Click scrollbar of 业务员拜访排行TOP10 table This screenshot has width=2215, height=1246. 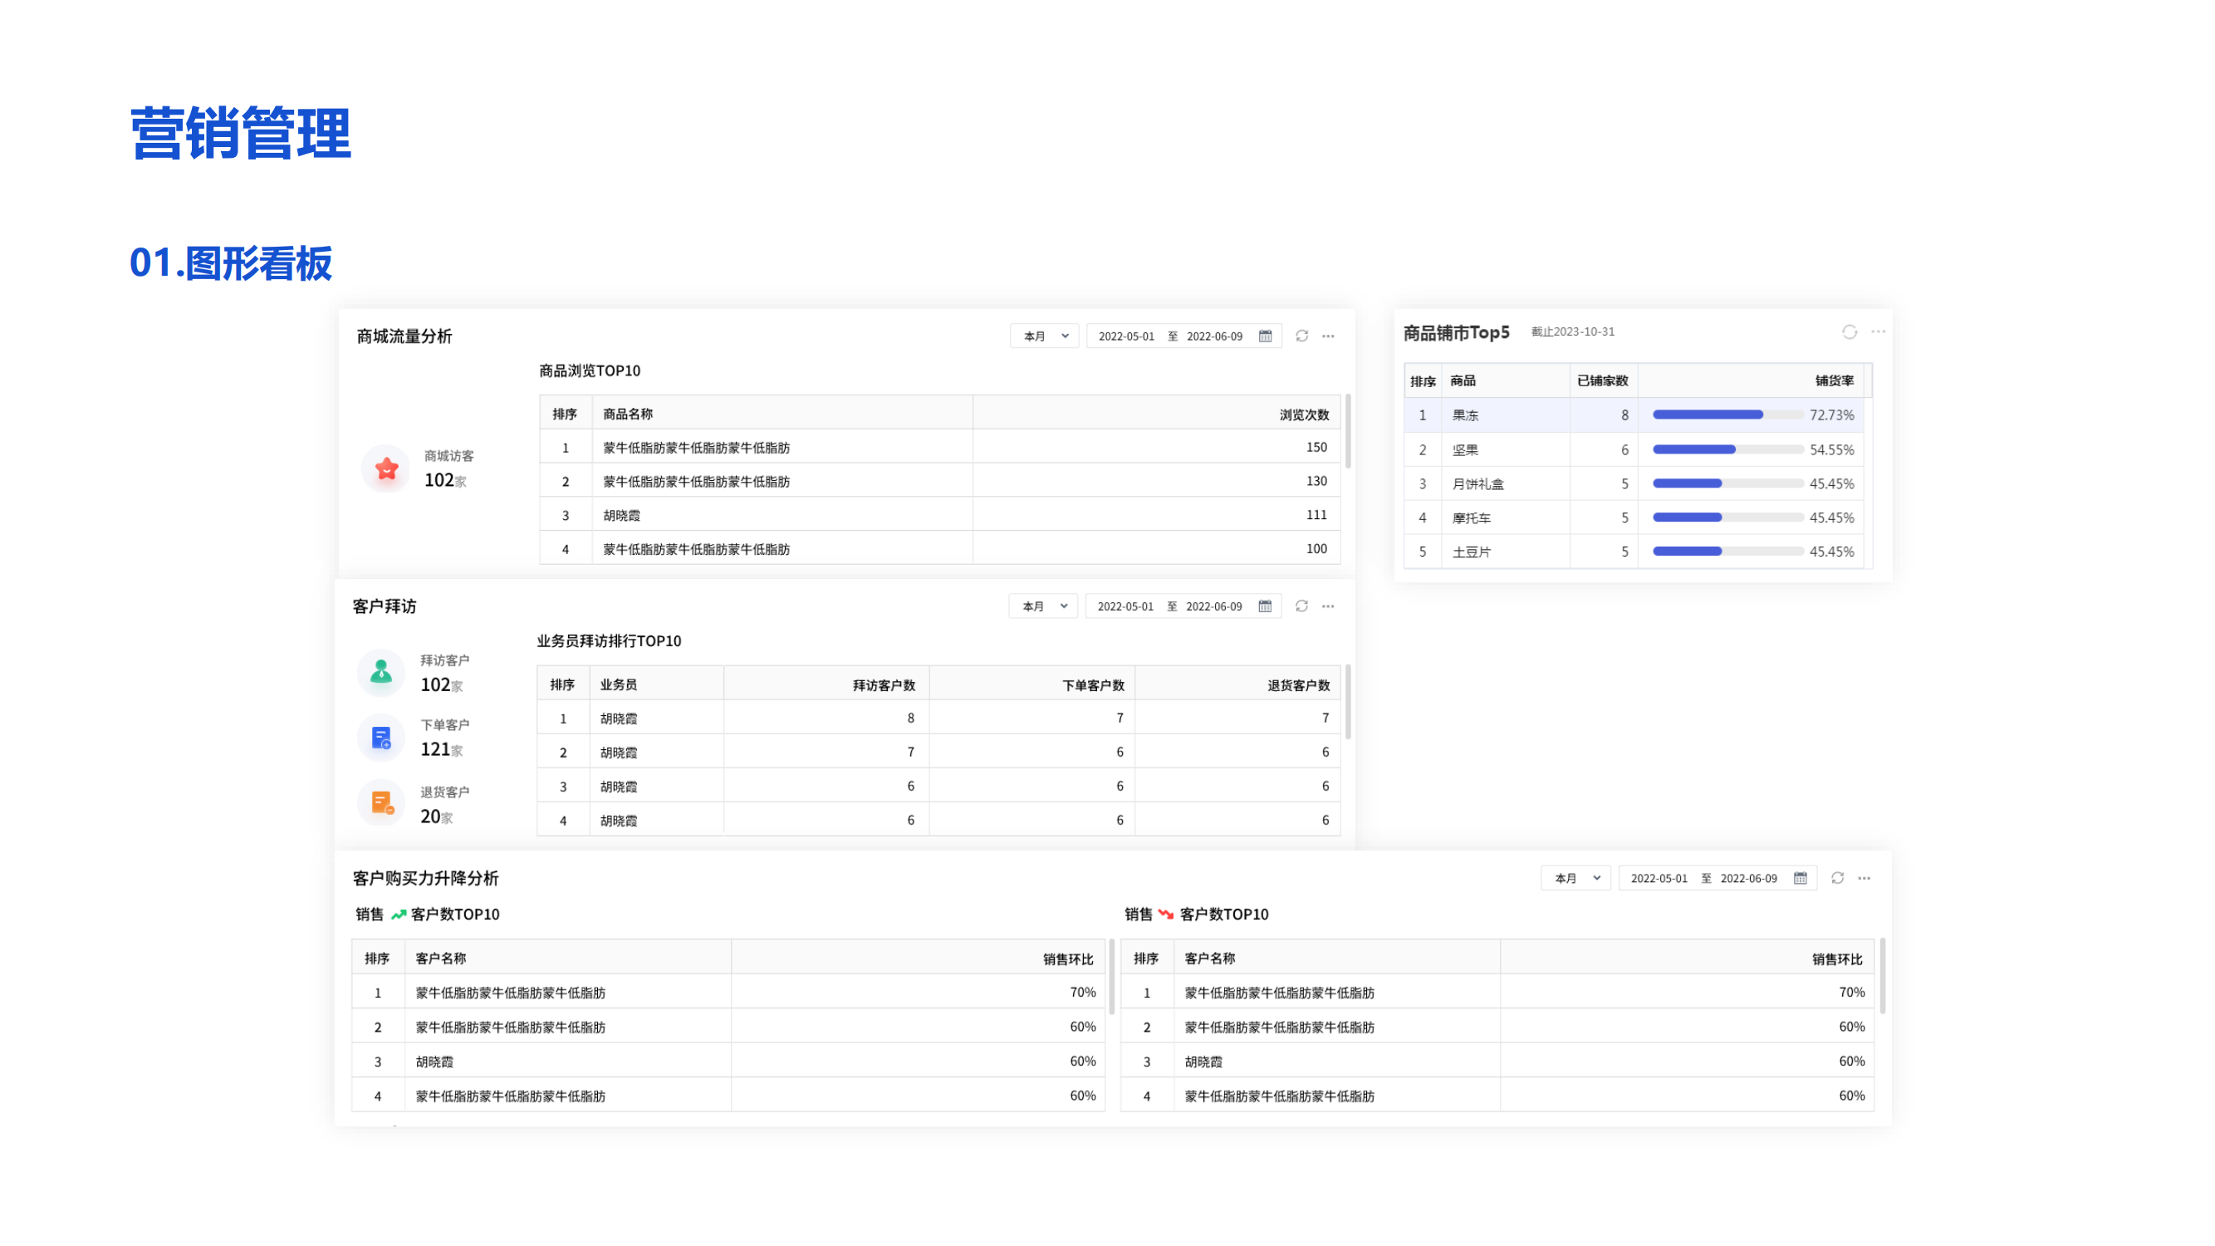(x=1347, y=701)
